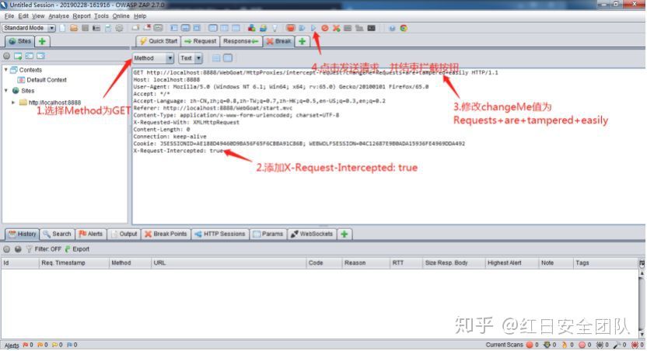This screenshot has height=351, width=647.
Task: Switch to the Output tab
Action: [x=124, y=234]
